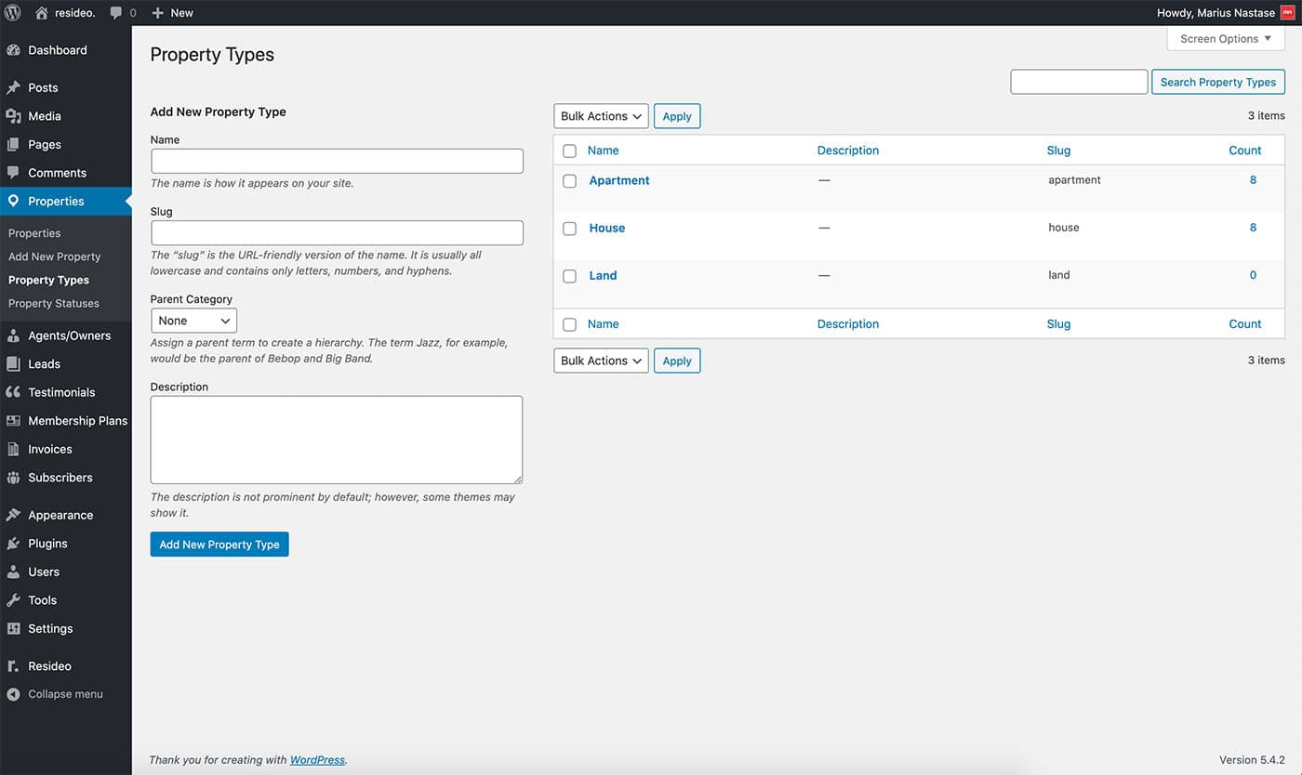Click the Plugins plug icon
This screenshot has height=775, width=1302.
pos(13,544)
